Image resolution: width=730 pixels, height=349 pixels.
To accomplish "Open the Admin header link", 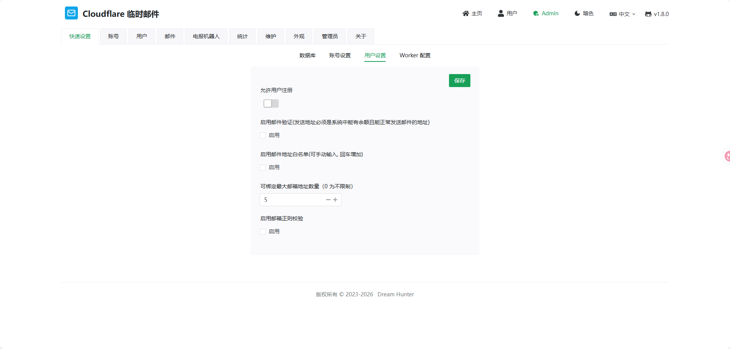I will click(546, 13).
